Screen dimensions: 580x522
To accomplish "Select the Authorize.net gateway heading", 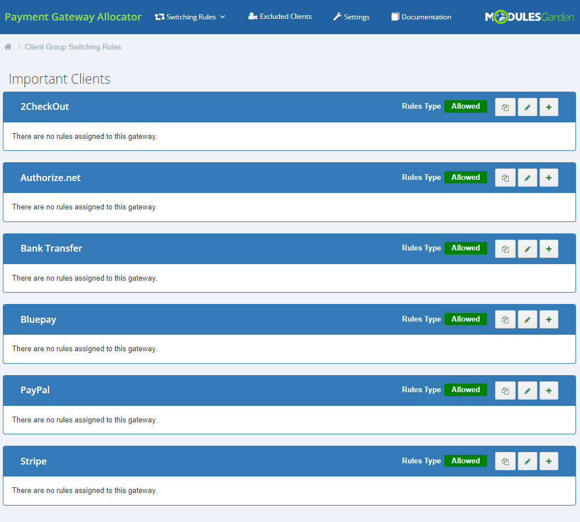I will click(x=50, y=178).
